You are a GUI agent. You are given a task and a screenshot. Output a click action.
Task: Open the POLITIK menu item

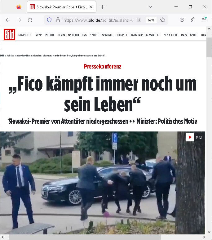(x=50, y=35)
